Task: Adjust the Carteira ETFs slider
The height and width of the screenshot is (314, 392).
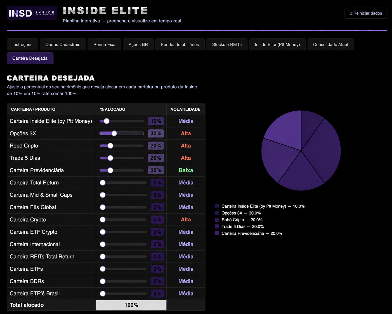Action: coord(123,269)
